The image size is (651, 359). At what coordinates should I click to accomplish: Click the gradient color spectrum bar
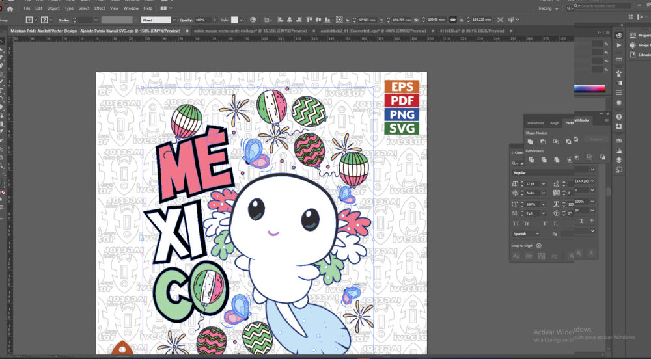(590, 88)
